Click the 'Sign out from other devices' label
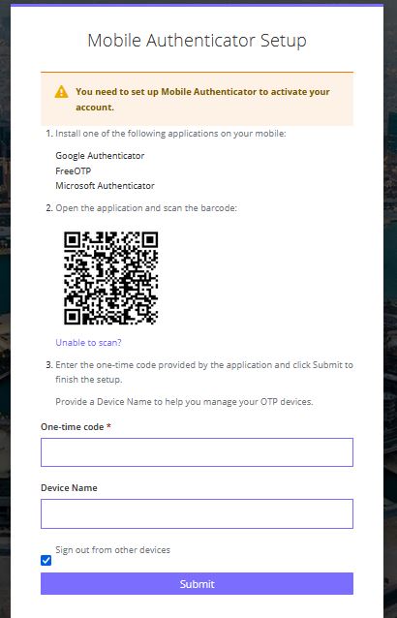Screen dimensions: 397x618 tap(112, 550)
